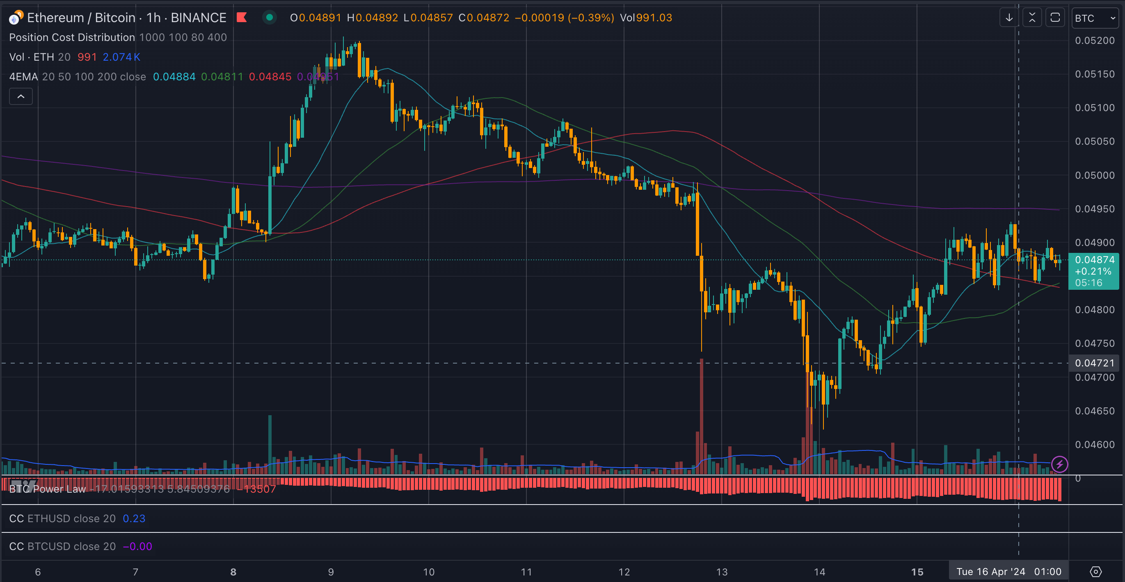Click the 0.04600 price axis label
Viewport: 1125px width, 582px height.
click(1094, 445)
